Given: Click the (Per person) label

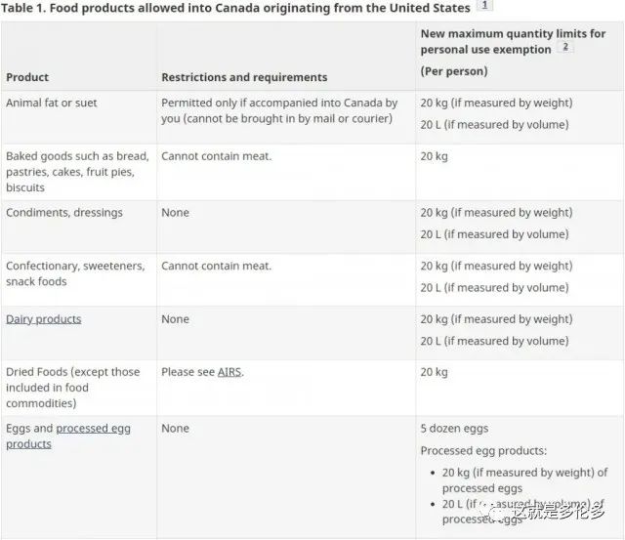Looking at the screenshot, I should (454, 71).
